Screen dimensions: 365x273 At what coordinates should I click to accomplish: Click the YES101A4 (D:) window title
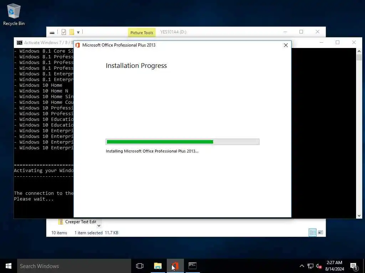point(173,32)
